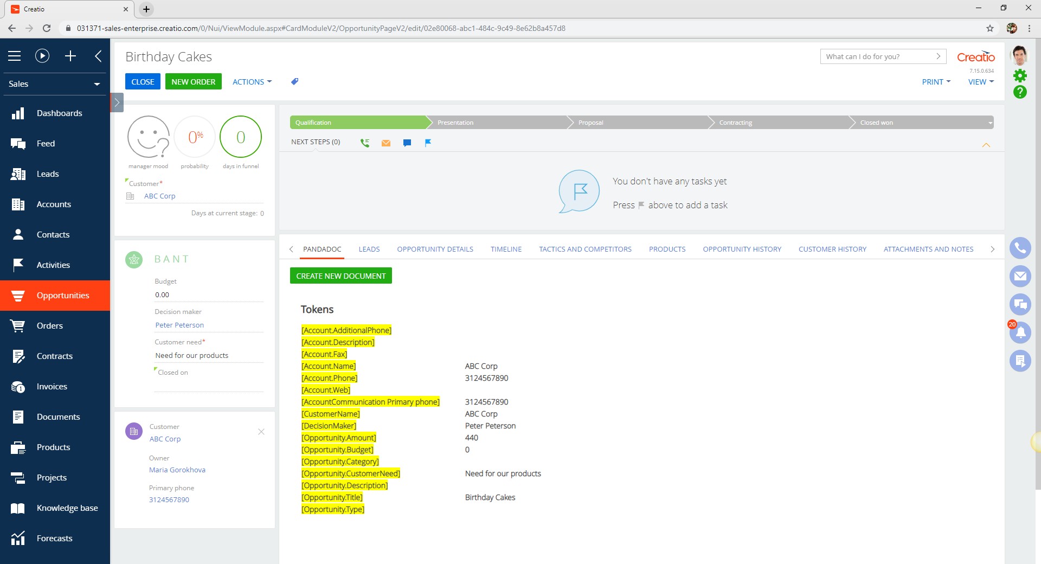The width and height of the screenshot is (1041, 564).
Task: Open the green help question mark
Action: [1020, 92]
